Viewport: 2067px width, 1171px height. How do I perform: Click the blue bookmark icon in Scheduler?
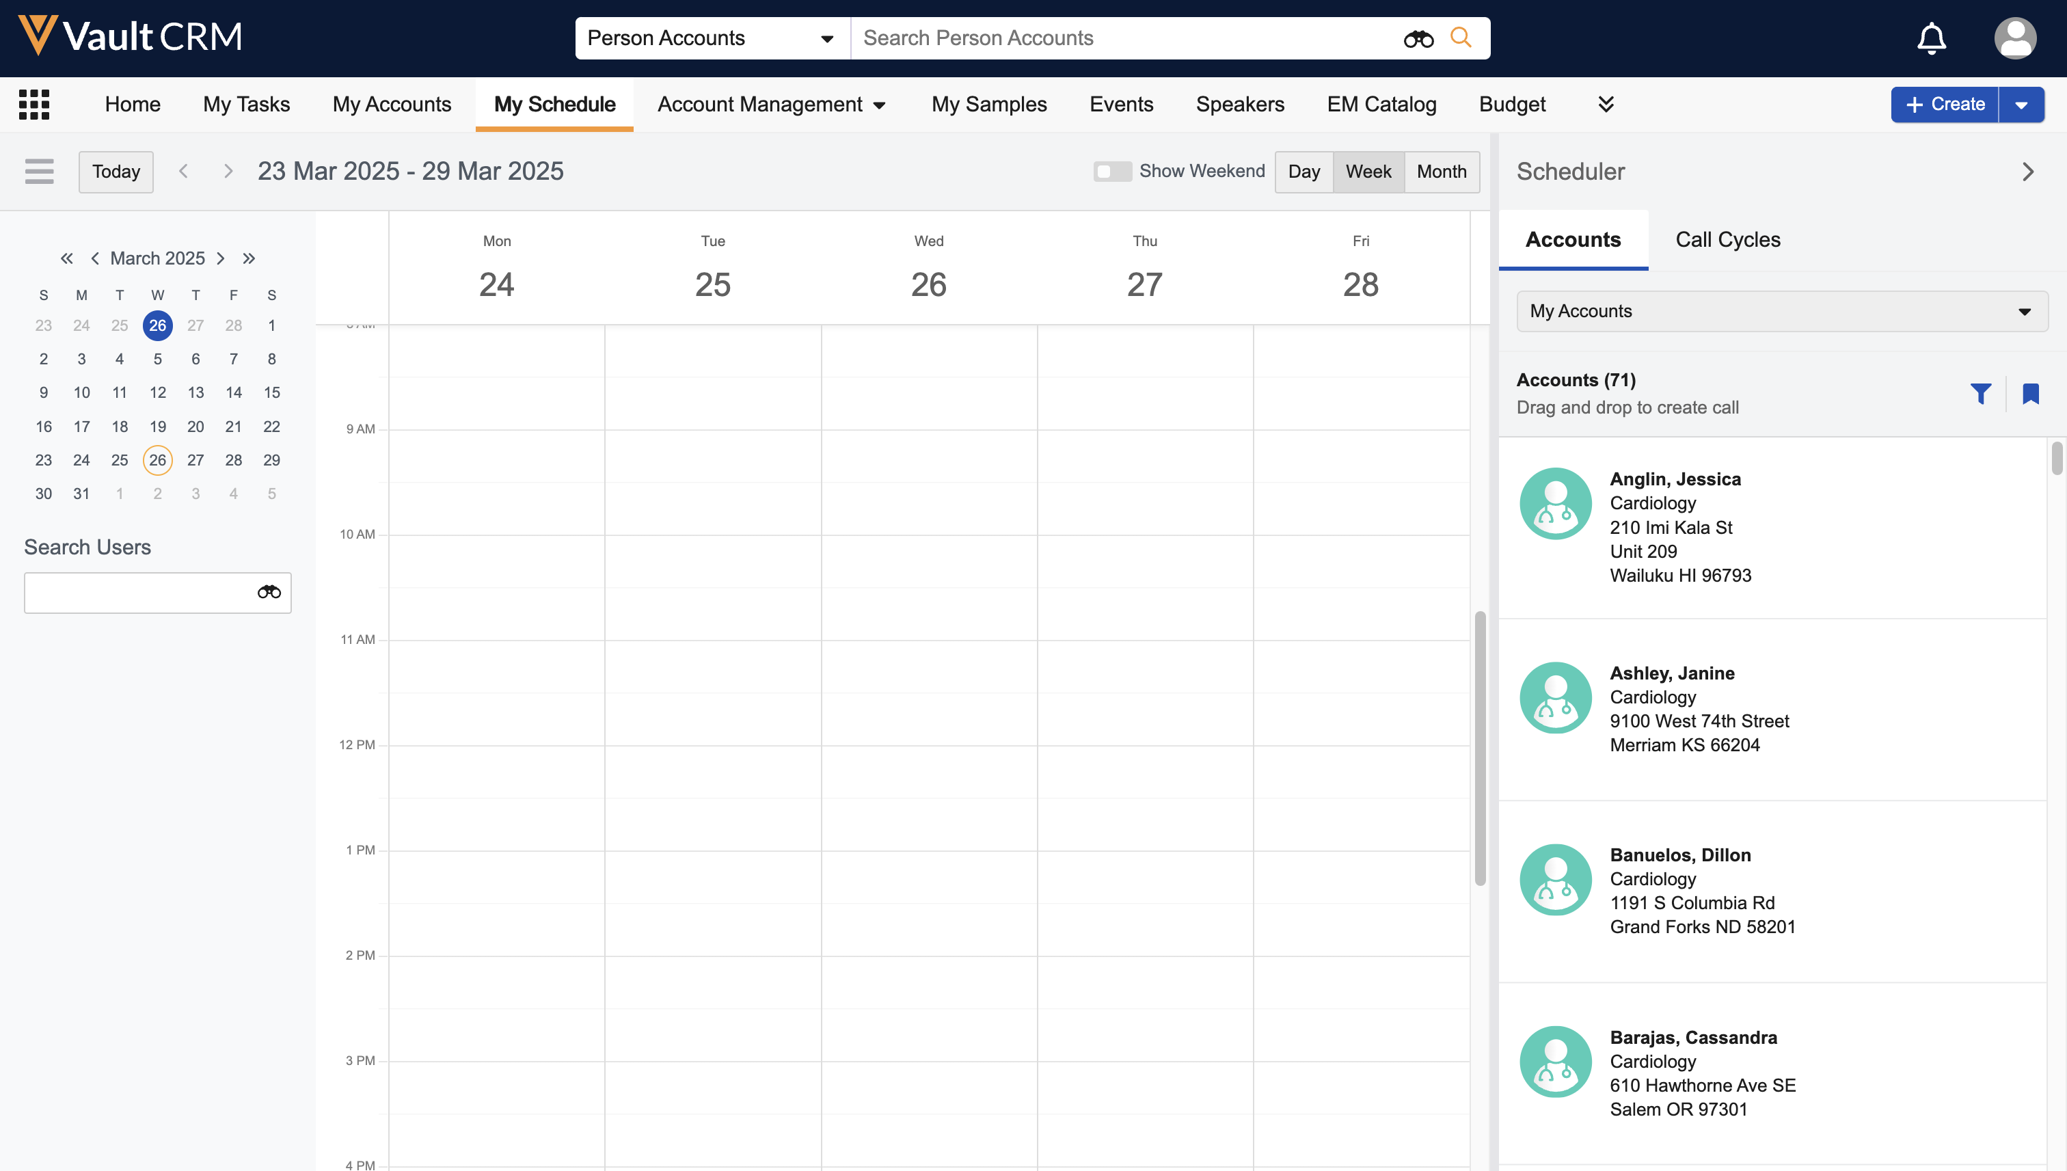[2031, 394]
